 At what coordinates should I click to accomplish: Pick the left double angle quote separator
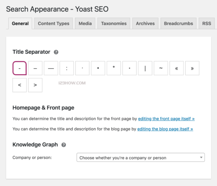click(177, 68)
